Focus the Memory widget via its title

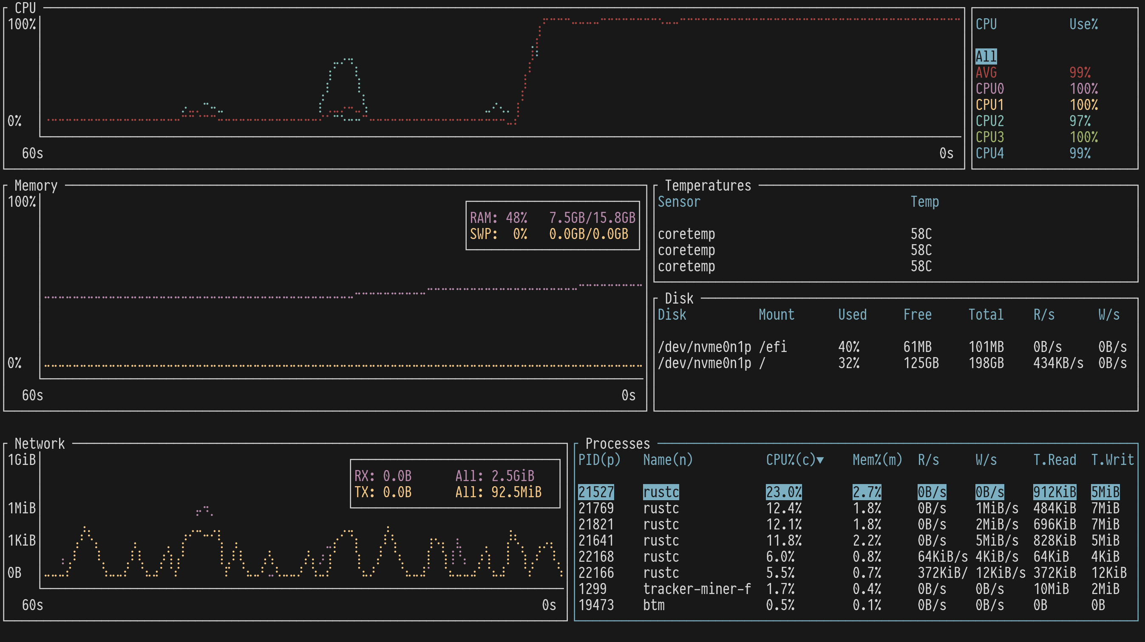click(x=36, y=186)
